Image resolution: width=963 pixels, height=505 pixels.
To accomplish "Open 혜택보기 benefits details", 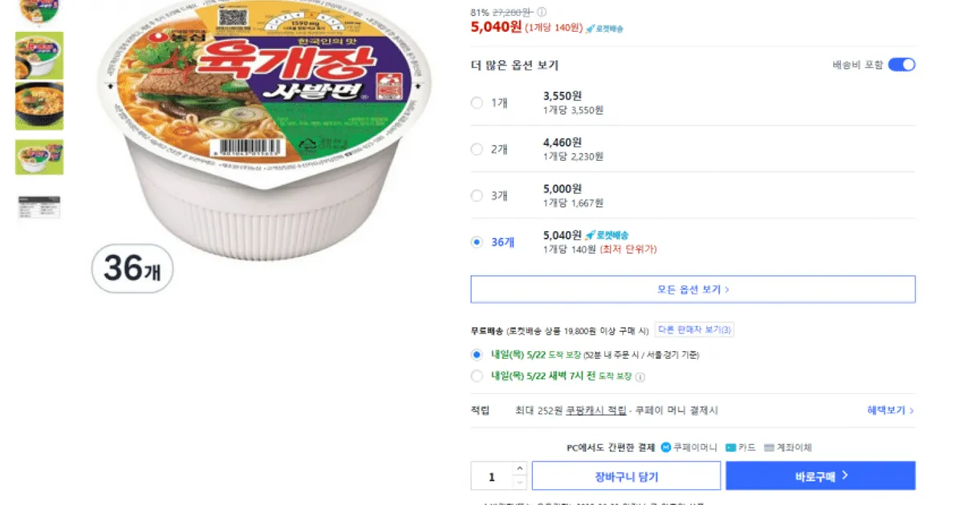I will pyautogui.click(x=890, y=410).
